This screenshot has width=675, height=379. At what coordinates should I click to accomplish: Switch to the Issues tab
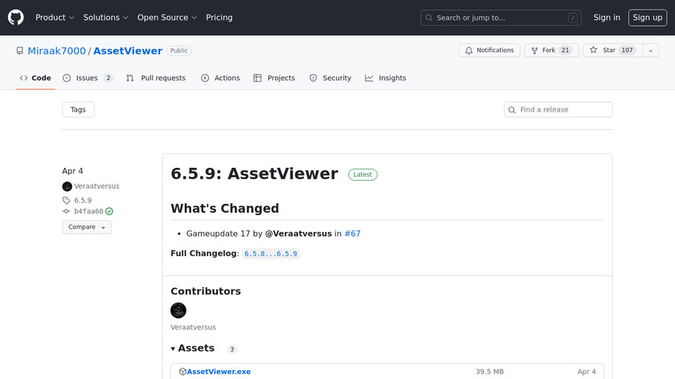tap(87, 78)
